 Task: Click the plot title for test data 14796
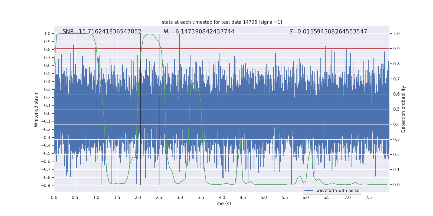tap(222, 22)
